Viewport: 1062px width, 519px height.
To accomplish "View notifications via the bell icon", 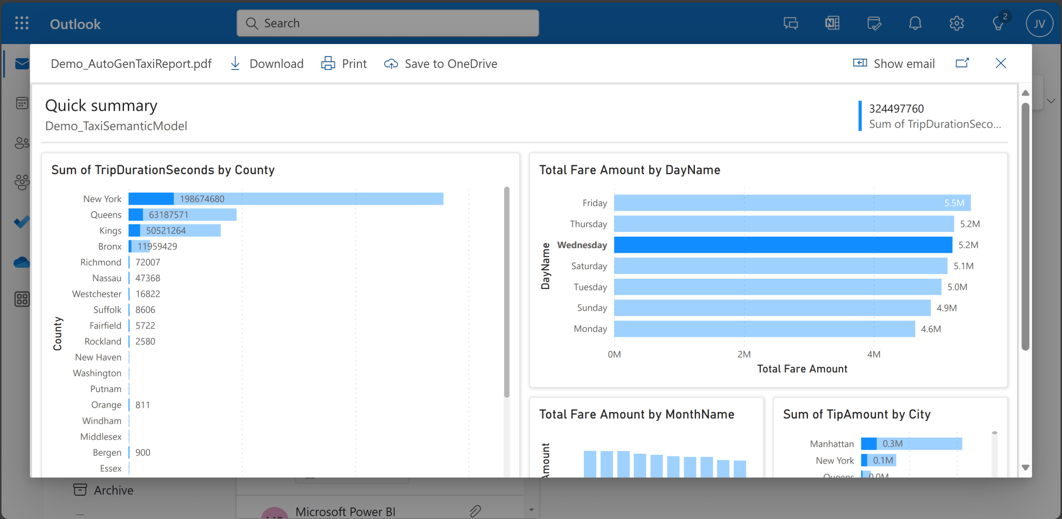I will coord(915,23).
